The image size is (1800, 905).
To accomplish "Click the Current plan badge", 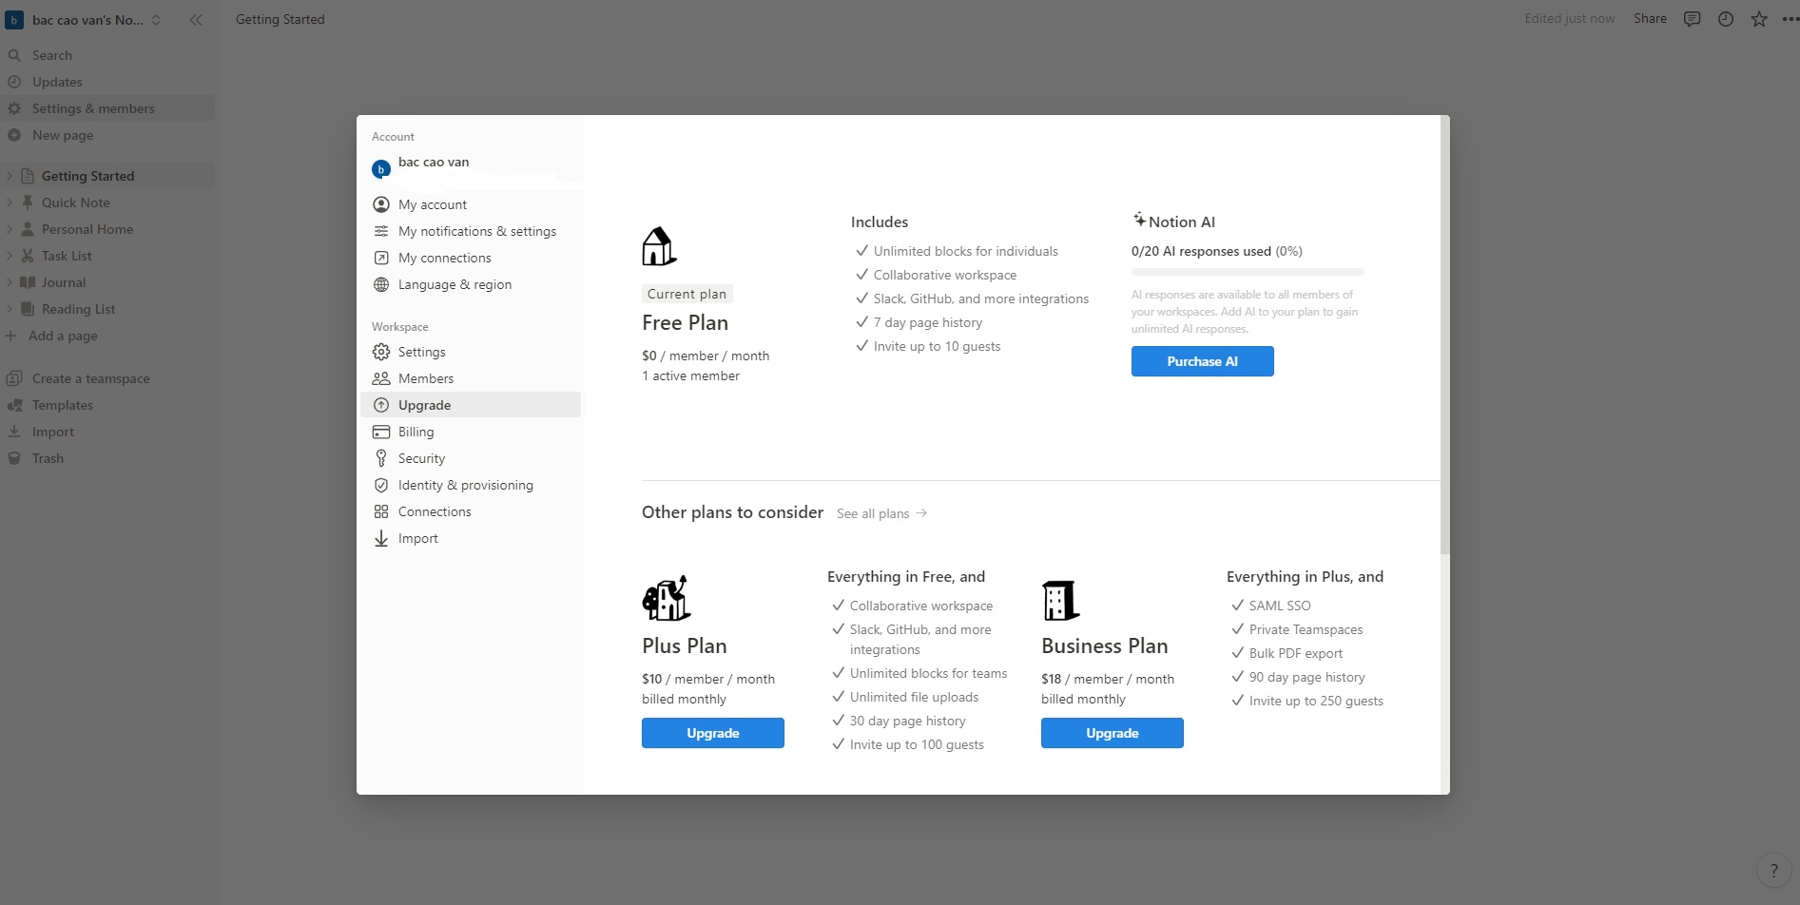I will click(x=687, y=294).
